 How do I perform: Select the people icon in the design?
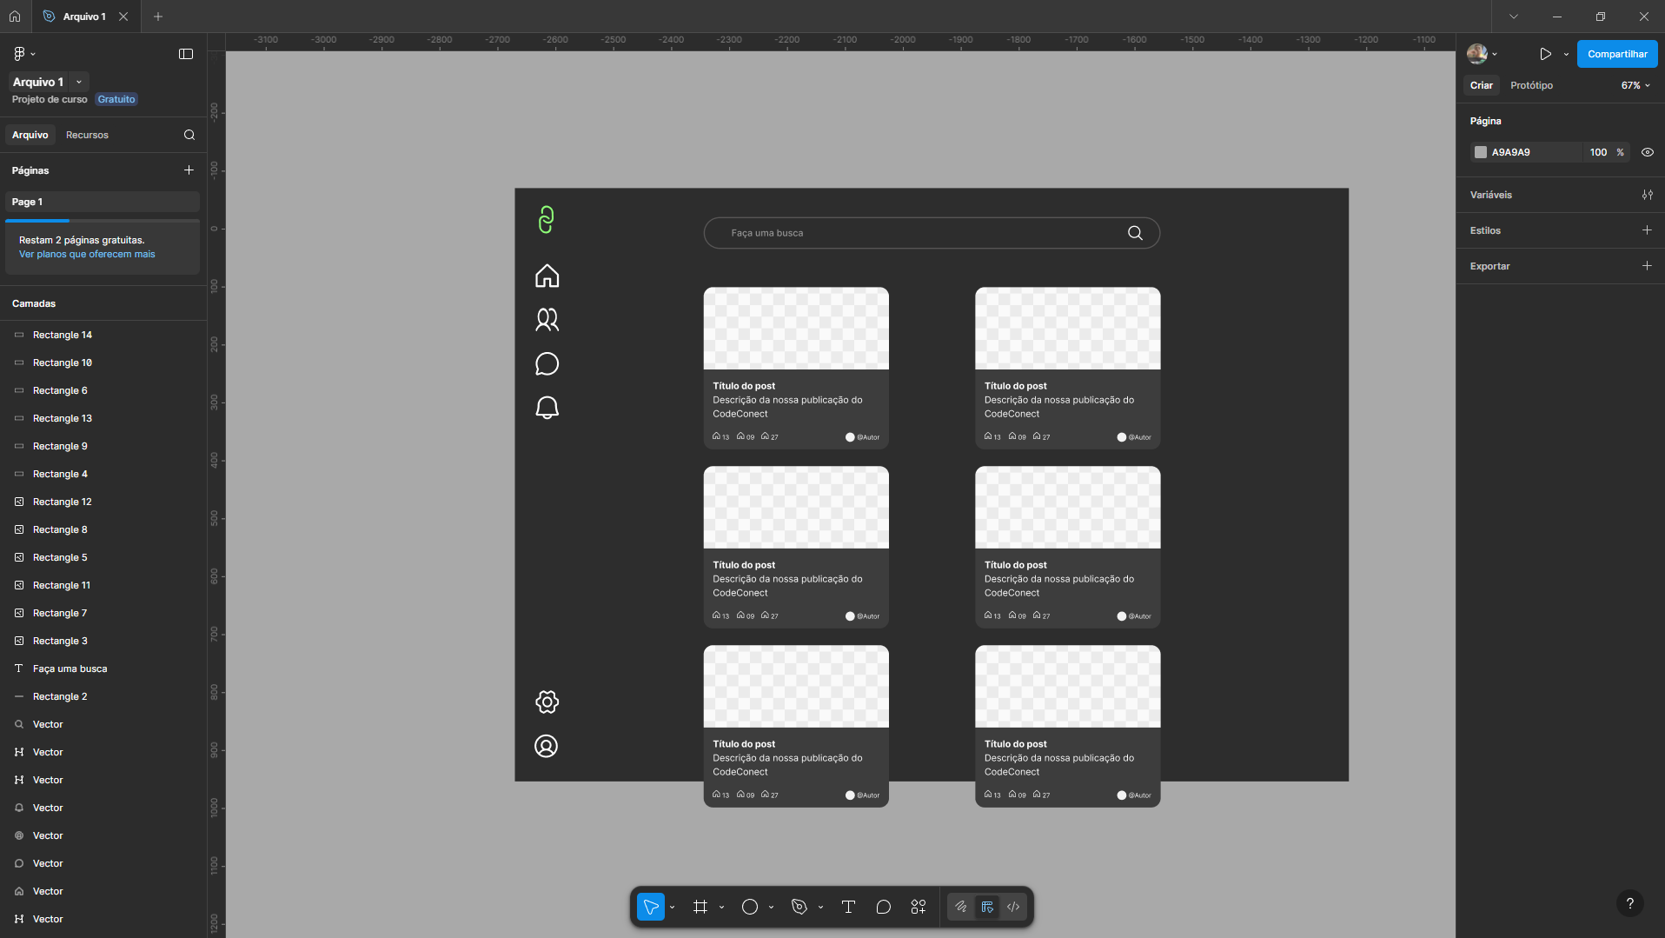click(547, 320)
